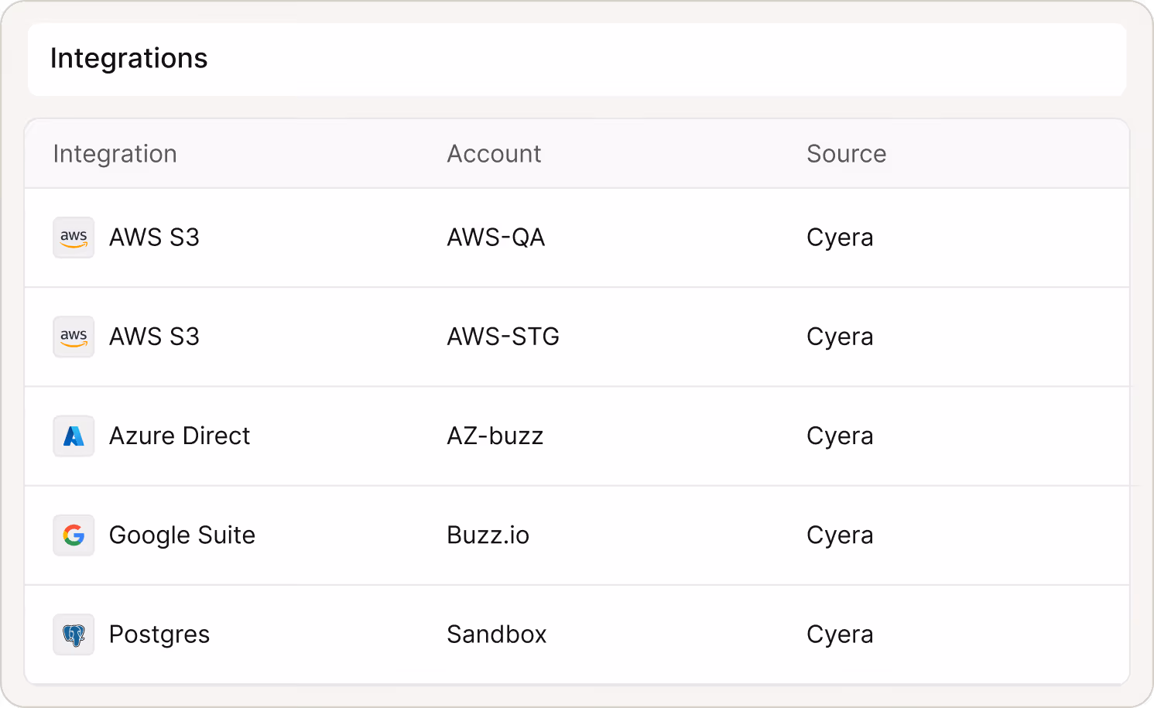This screenshot has height=708, width=1154.
Task: Open the AWS S3 integration with account AWS-QA
Action: (x=154, y=238)
